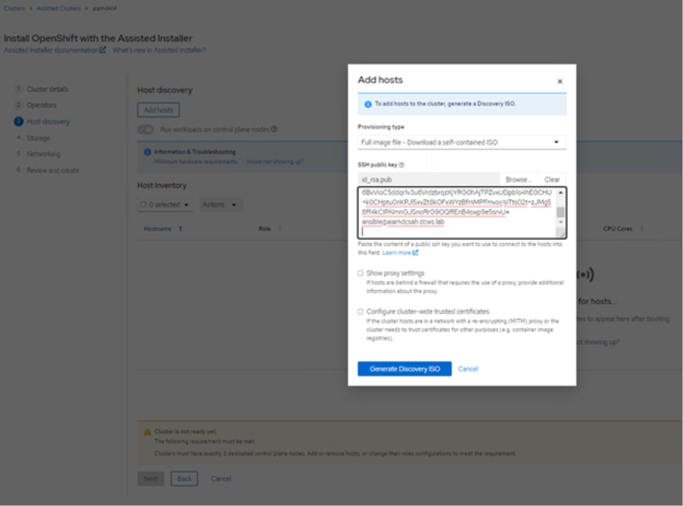Click the Role column header
683x506 pixels.
(x=265, y=229)
